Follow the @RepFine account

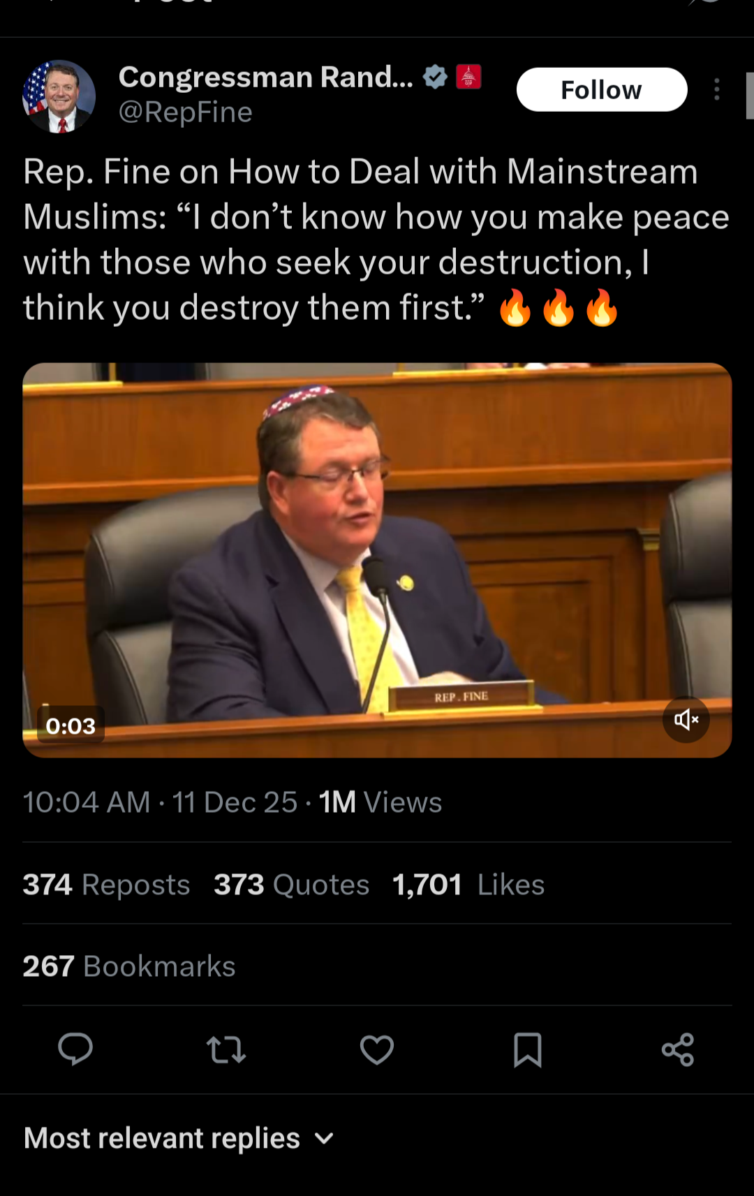[602, 89]
